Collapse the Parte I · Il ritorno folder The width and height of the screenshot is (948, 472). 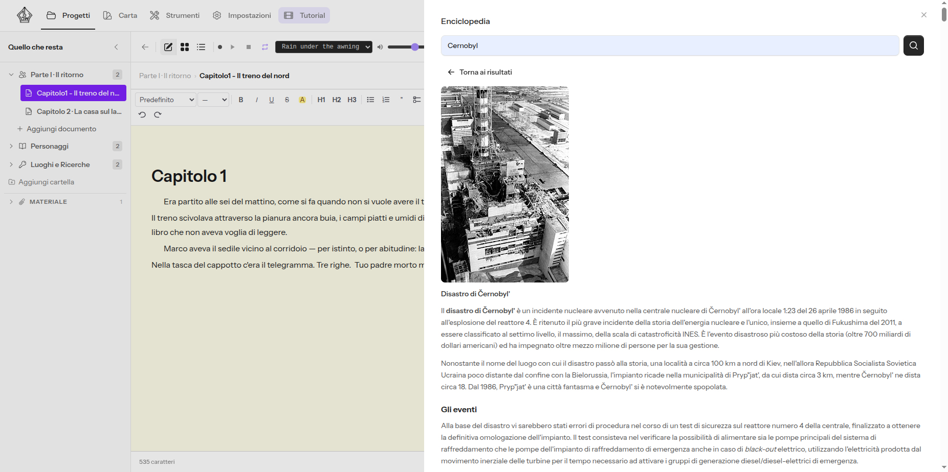11,75
